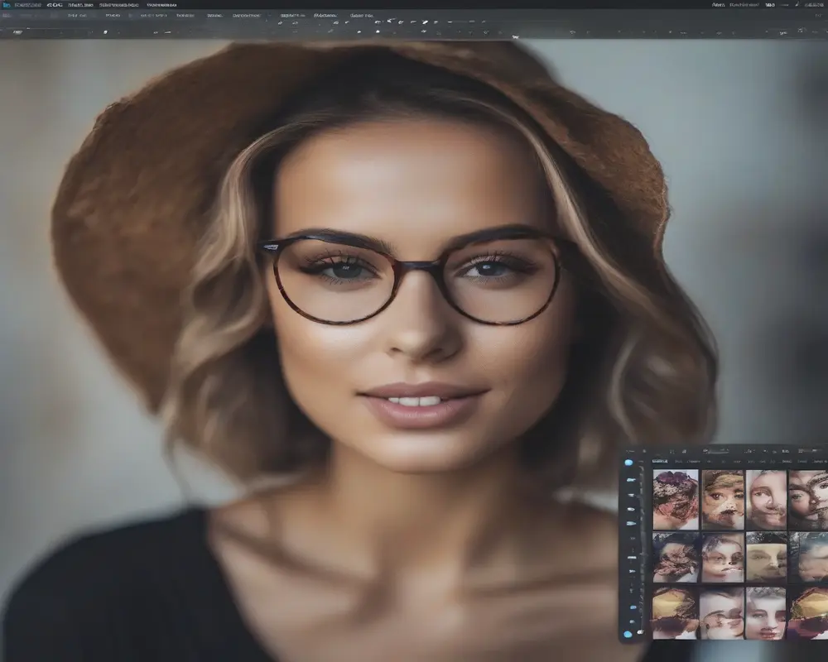Open the top-row thumbnail with the brown-smeared face
828x662 pixels.
722,500
